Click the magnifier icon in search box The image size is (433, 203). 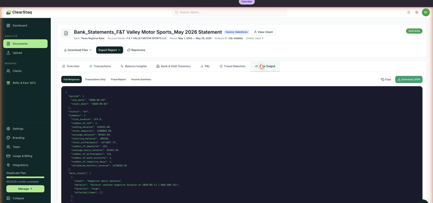(176, 12)
